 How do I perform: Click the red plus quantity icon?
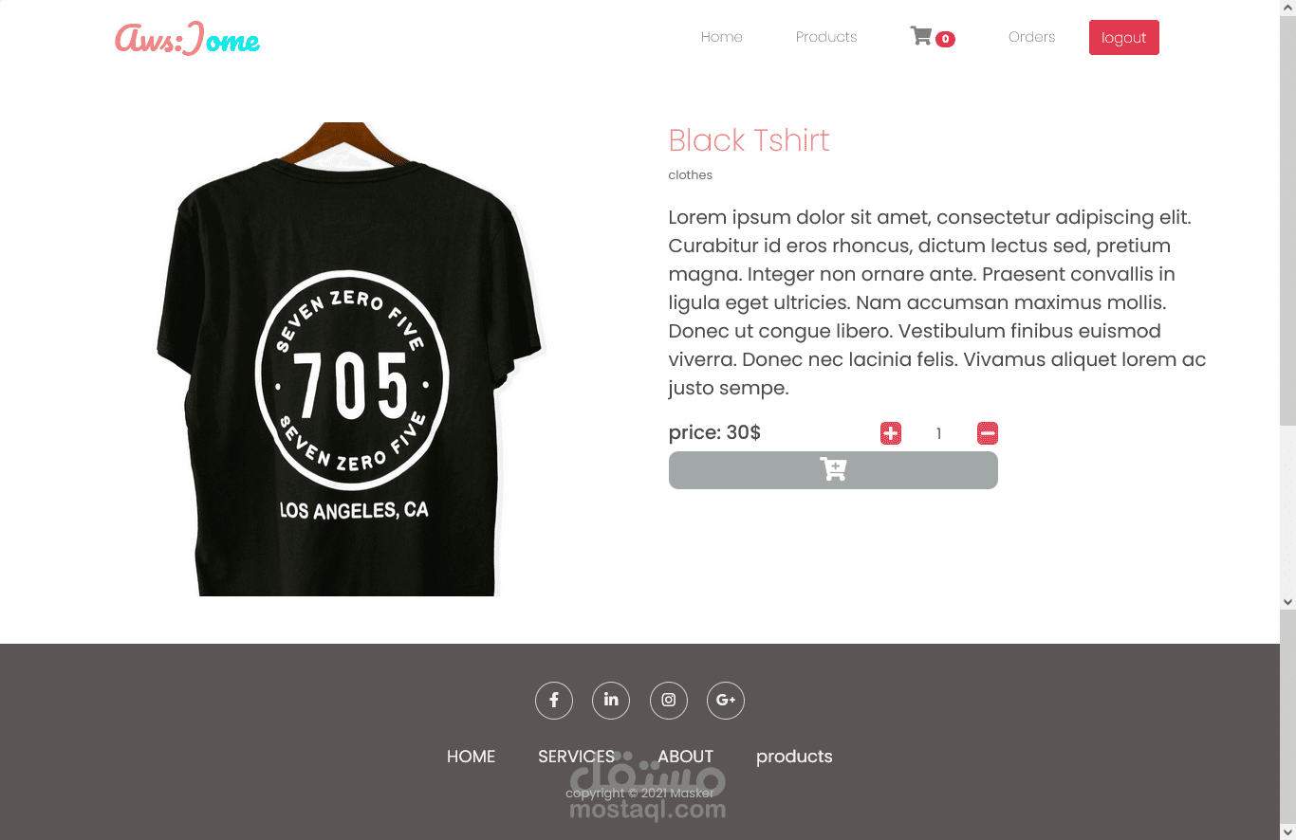pos(891,433)
